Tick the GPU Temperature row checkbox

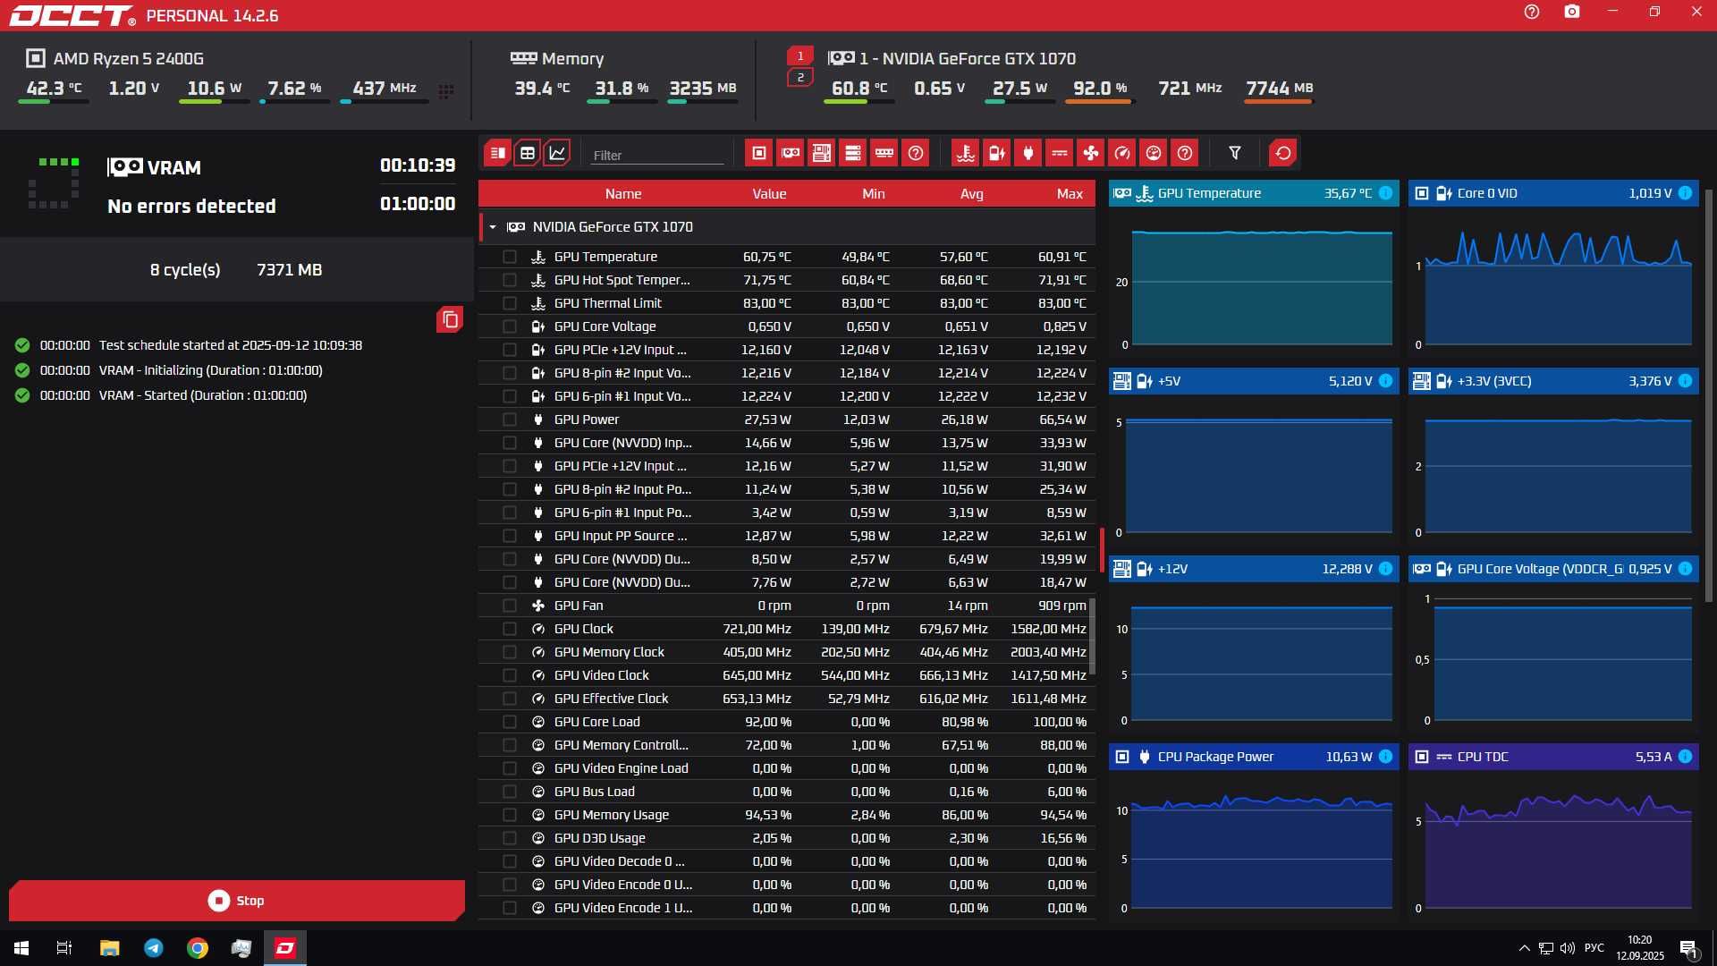510,257
